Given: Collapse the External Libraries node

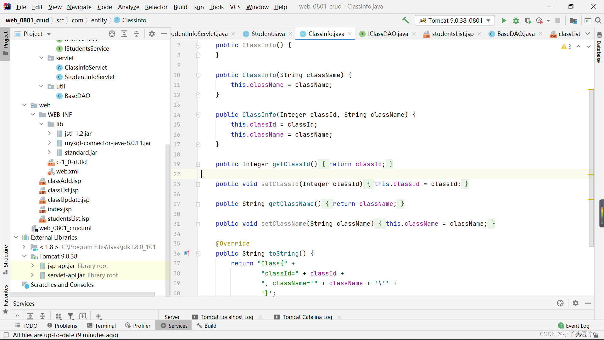Looking at the screenshot, I should pyautogui.click(x=16, y=237).
